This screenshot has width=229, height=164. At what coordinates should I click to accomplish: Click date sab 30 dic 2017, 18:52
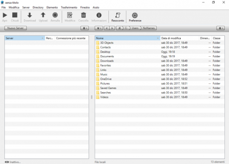point(174,79)
